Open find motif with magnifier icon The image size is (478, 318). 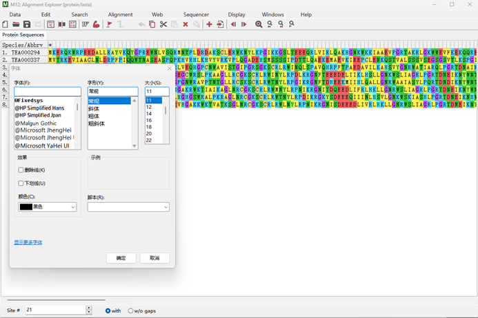(259, 24)
